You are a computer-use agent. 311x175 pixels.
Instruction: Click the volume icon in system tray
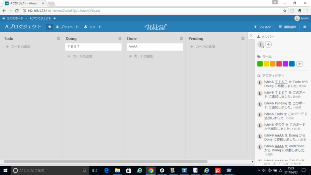(x=264, y=170)
